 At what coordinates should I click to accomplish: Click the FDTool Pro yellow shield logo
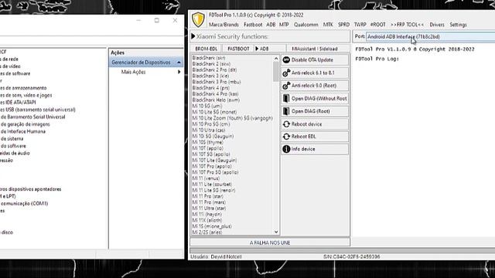point(198,19)
